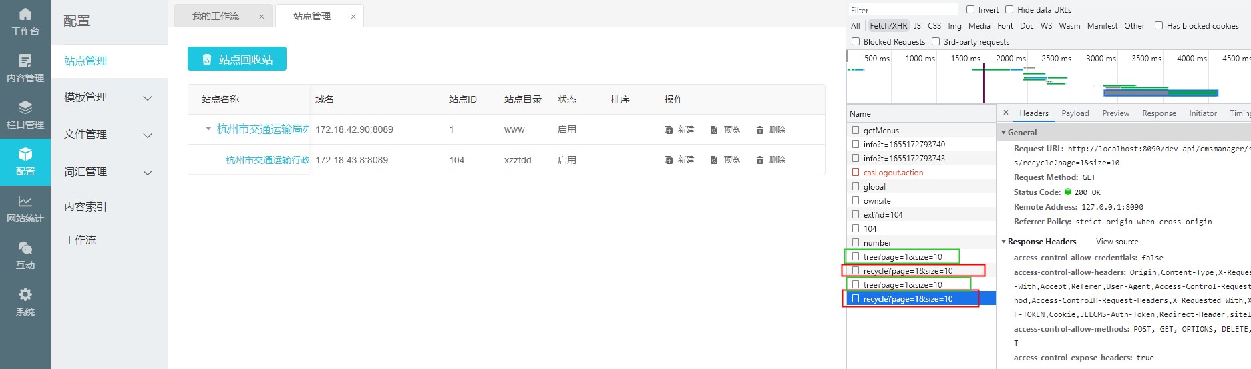The image size is (1251, 369).
Task: Open the Response tab in DevTools
Action: [x=1159, y=113]
